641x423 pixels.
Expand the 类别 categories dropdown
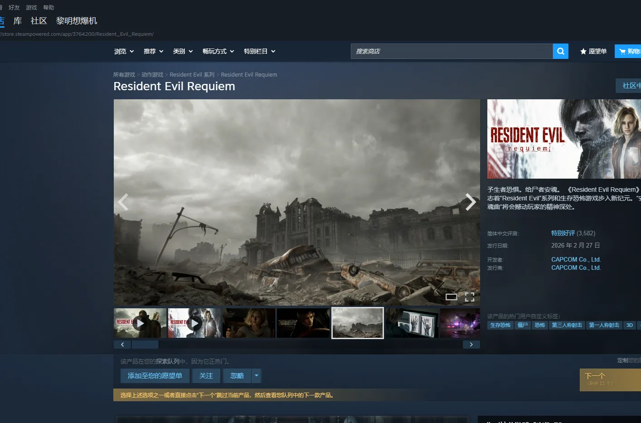point(183,51)
